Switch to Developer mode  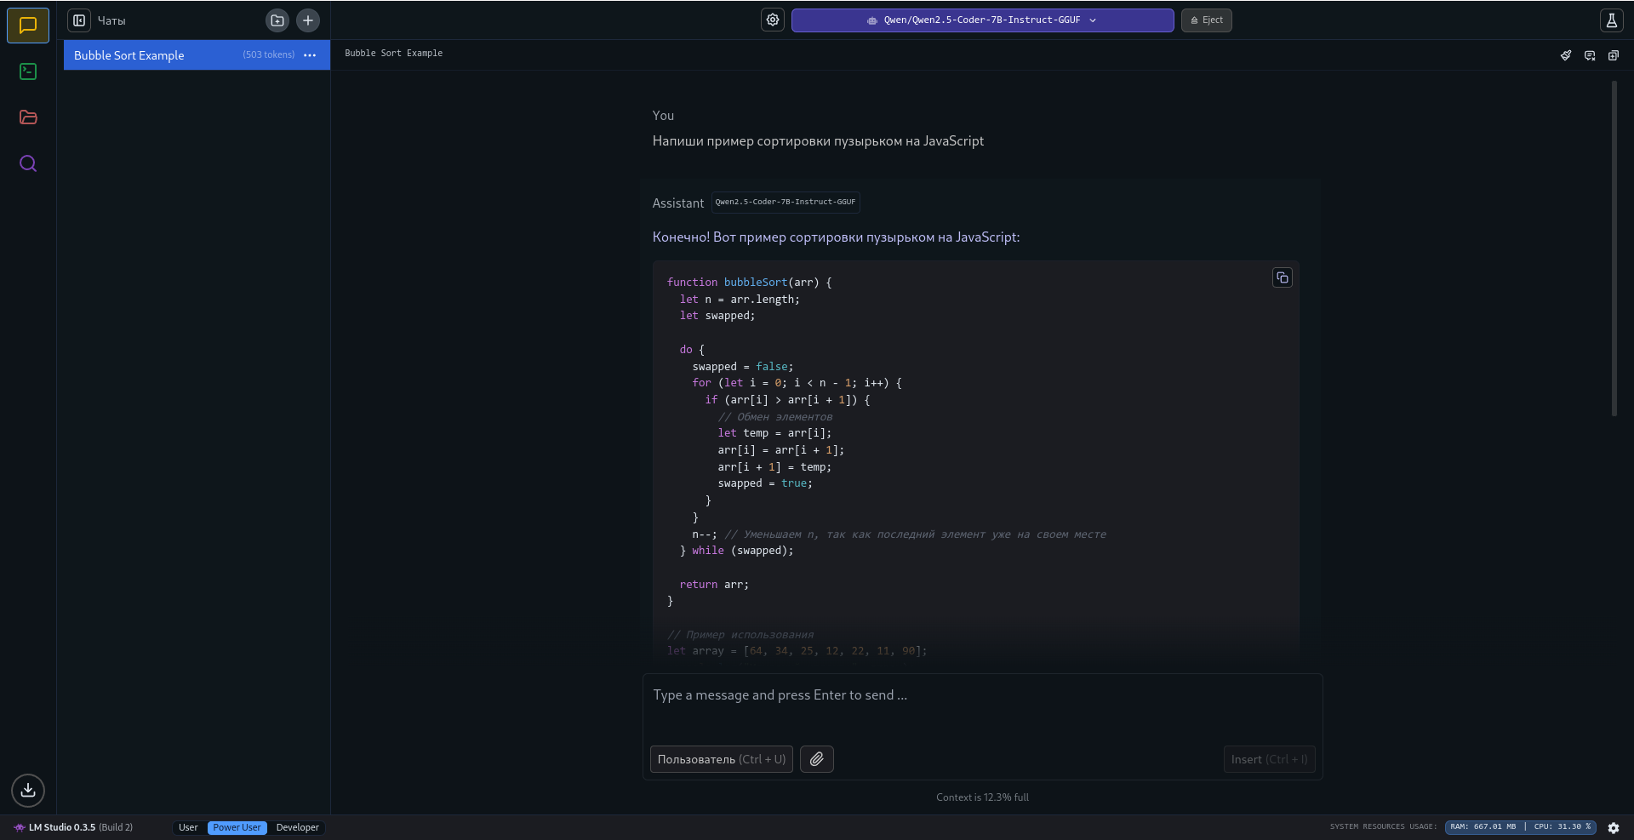297,827
